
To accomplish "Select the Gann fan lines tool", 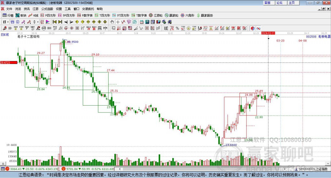I will click(119, 28).
